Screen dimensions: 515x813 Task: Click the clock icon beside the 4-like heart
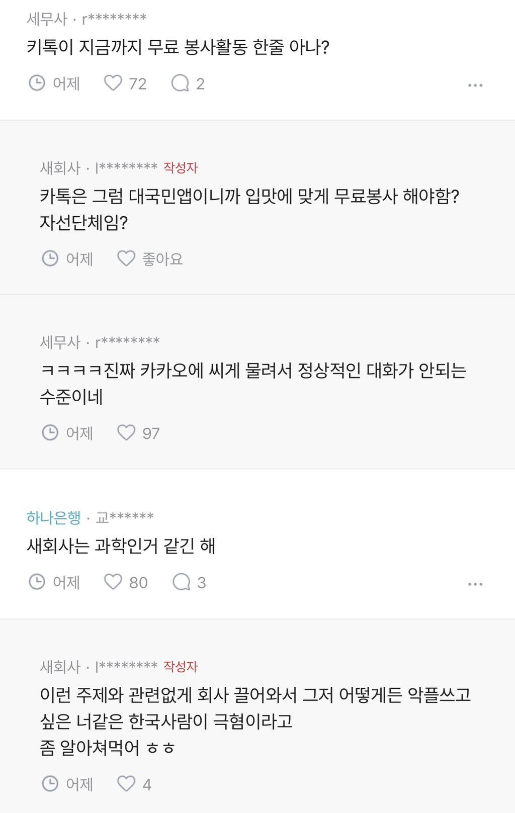pos(50,783)
